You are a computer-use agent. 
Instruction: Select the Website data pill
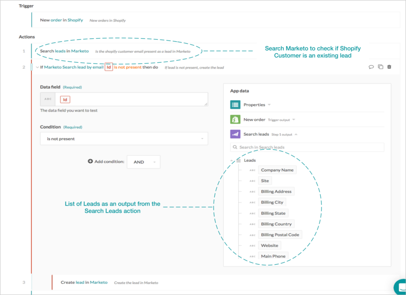tap(270, 245)
